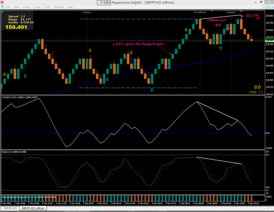The height and width of the screenshot is (212, 274).
Task: Restore down the inner chart window
Action: (x=268, y=7)
